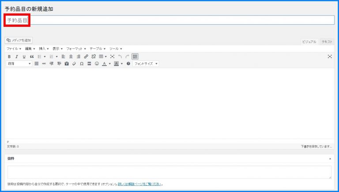Click the paste-as-text clipboard icon
The width and height of the screenshot is (339, 192).
pyautogui.click(x=67, y=63)
